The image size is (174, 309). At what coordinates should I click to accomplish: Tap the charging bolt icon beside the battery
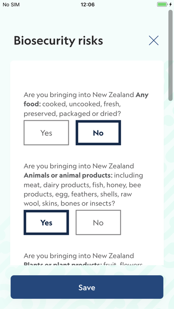170,4
